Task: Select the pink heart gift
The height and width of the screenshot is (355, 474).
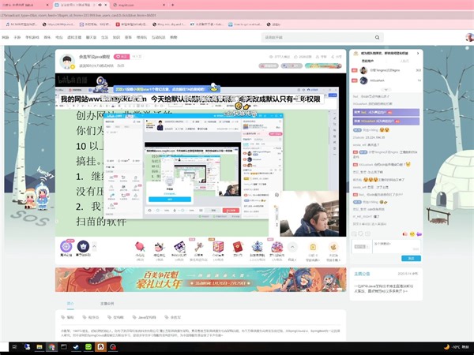Action: click(140, 247)
